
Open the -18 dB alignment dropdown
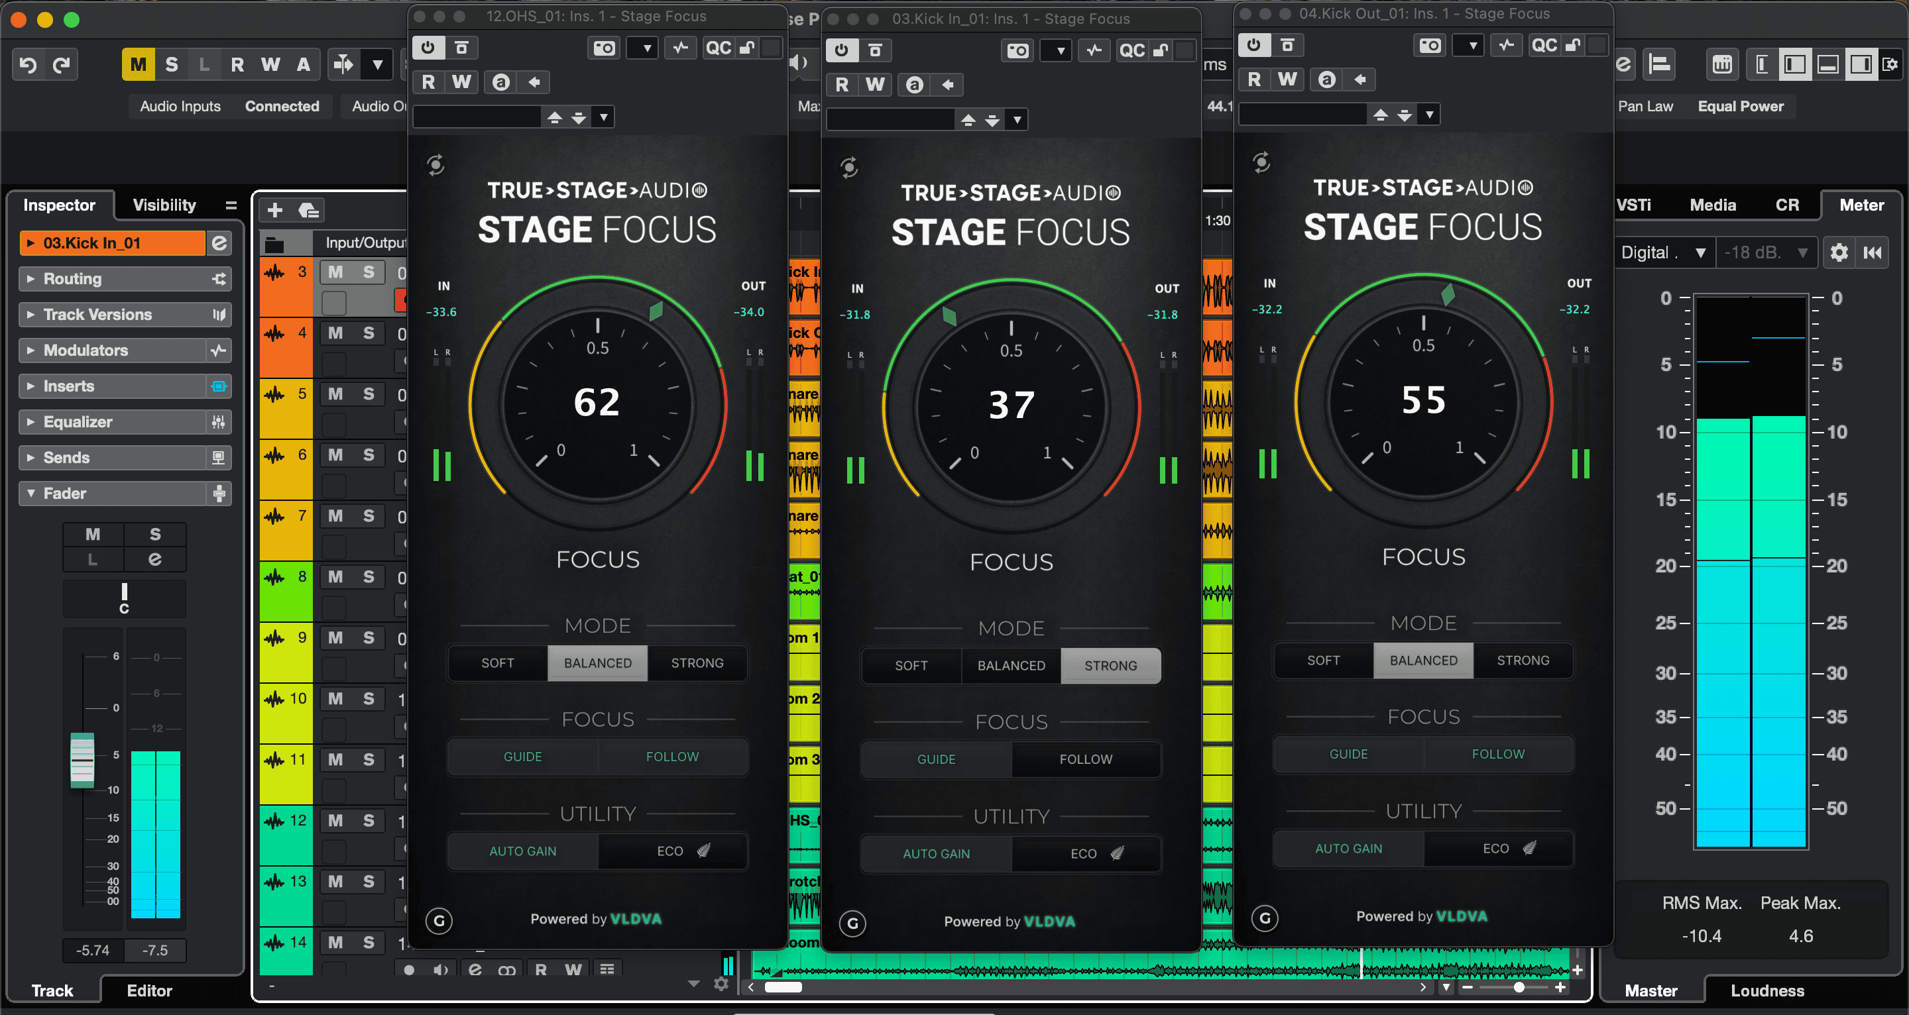pos(1765,252)
